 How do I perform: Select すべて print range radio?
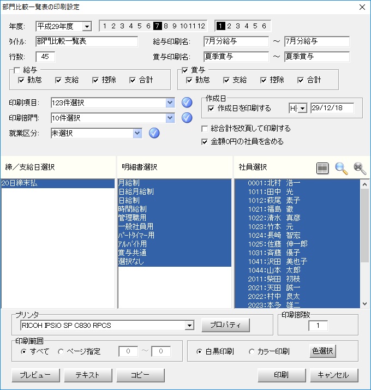click(23, 351)
